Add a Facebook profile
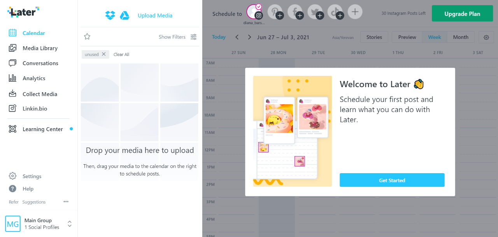Screen dimensions: 498x237 [295, 12]
